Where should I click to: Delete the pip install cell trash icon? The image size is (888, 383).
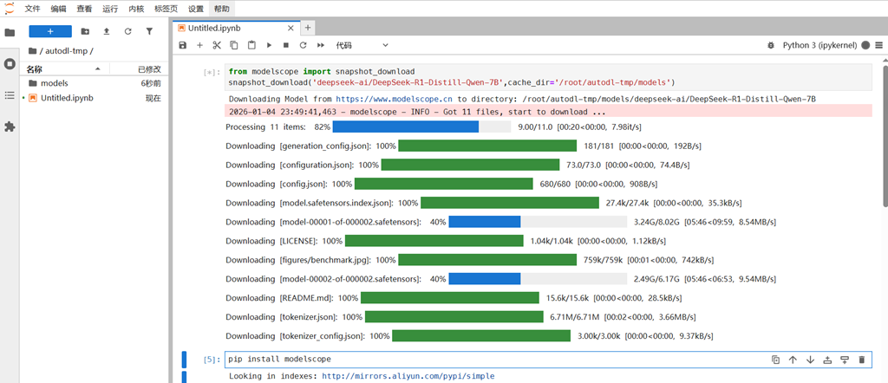coord(862,360)
